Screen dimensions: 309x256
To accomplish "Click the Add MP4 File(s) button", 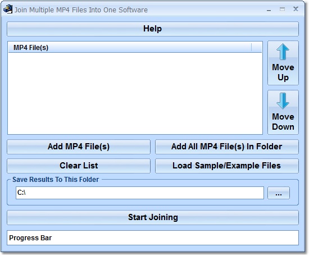I will pyautogui.click(x=79, y=147).
